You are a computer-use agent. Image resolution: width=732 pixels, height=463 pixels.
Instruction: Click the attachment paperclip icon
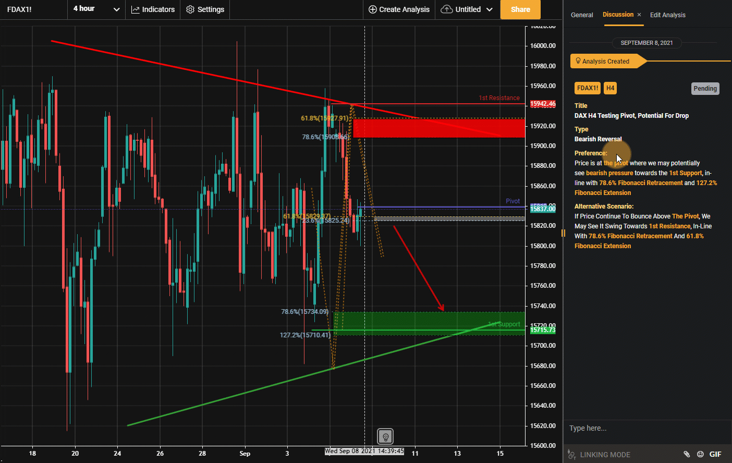tap(687, 454)
